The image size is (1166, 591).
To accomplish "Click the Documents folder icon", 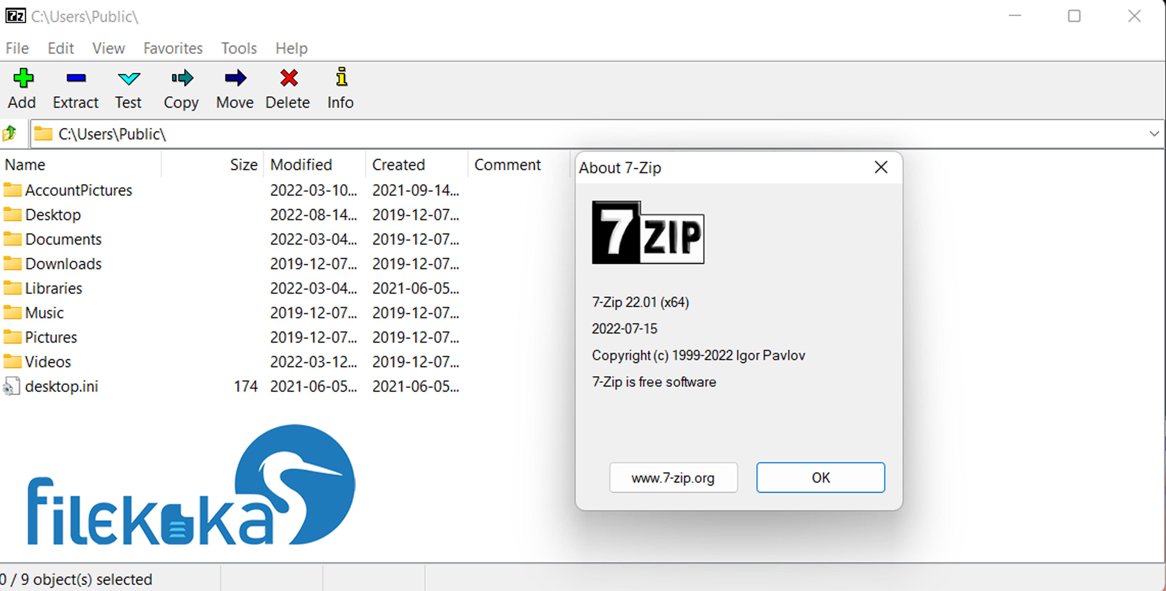I will pos(12,239).
